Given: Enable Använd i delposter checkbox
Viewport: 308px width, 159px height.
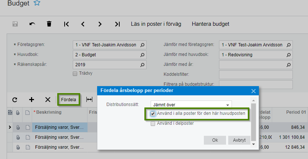Looking at the screenshot, I should pos(153,124).
